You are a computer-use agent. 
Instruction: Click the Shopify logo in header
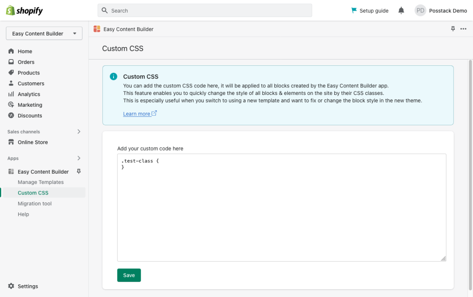tap(24, 11)
